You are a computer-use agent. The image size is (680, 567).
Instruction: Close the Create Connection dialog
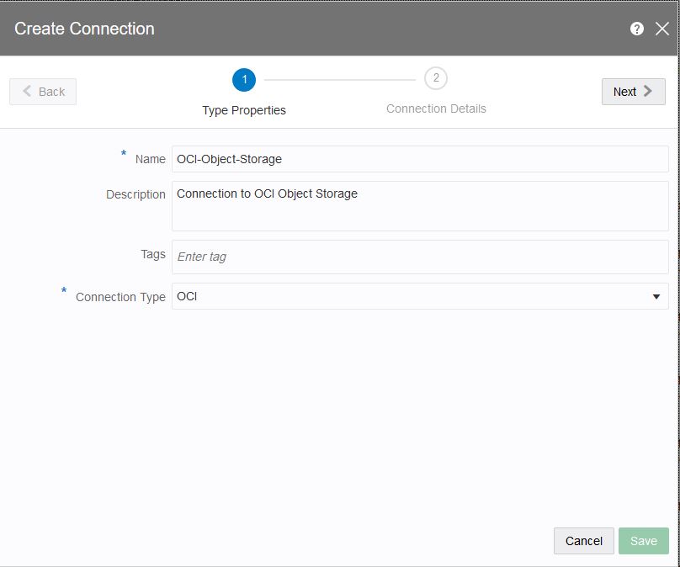pyautogui.click(x=662, y=29)
